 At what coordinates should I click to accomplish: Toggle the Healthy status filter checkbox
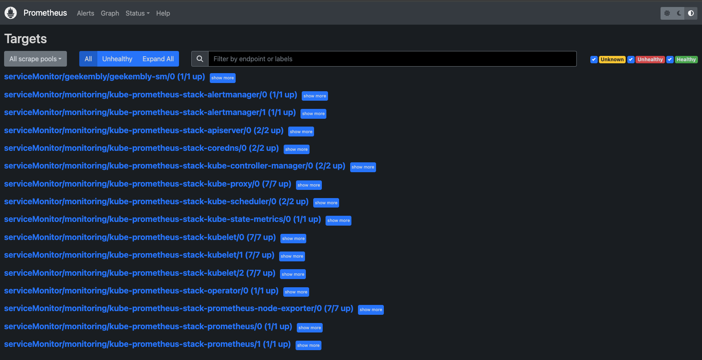click(x=670, y=59)
